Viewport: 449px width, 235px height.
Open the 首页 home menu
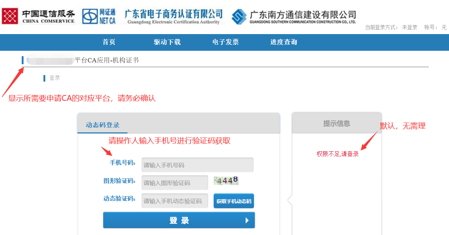(109, 42)
